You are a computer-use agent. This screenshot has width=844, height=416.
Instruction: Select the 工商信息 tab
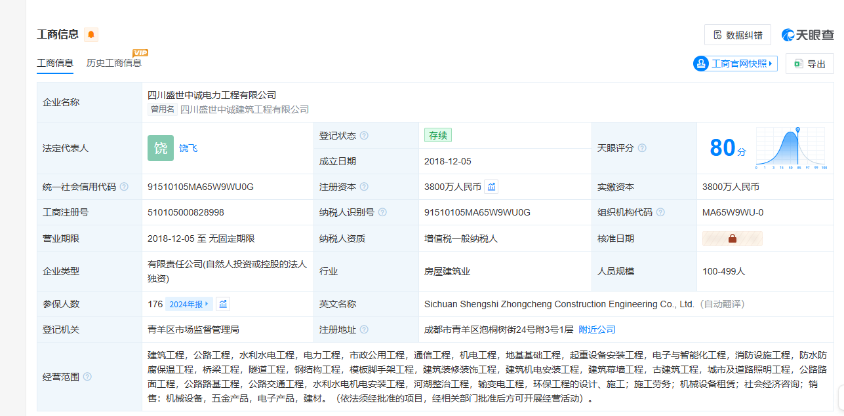[x=55, y=63]
